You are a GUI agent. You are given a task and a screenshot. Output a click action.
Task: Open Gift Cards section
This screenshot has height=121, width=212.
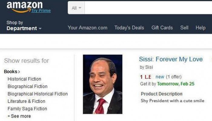pyautogui.click(x=162, y=28)
